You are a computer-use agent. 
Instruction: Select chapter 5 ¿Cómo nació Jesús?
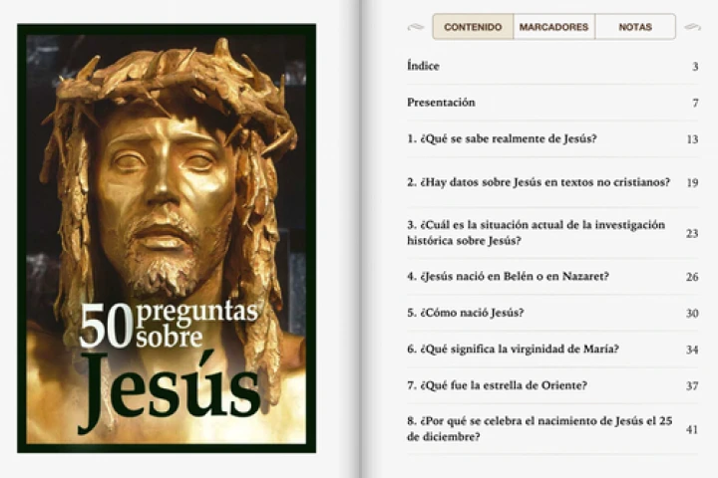(465, 313)
